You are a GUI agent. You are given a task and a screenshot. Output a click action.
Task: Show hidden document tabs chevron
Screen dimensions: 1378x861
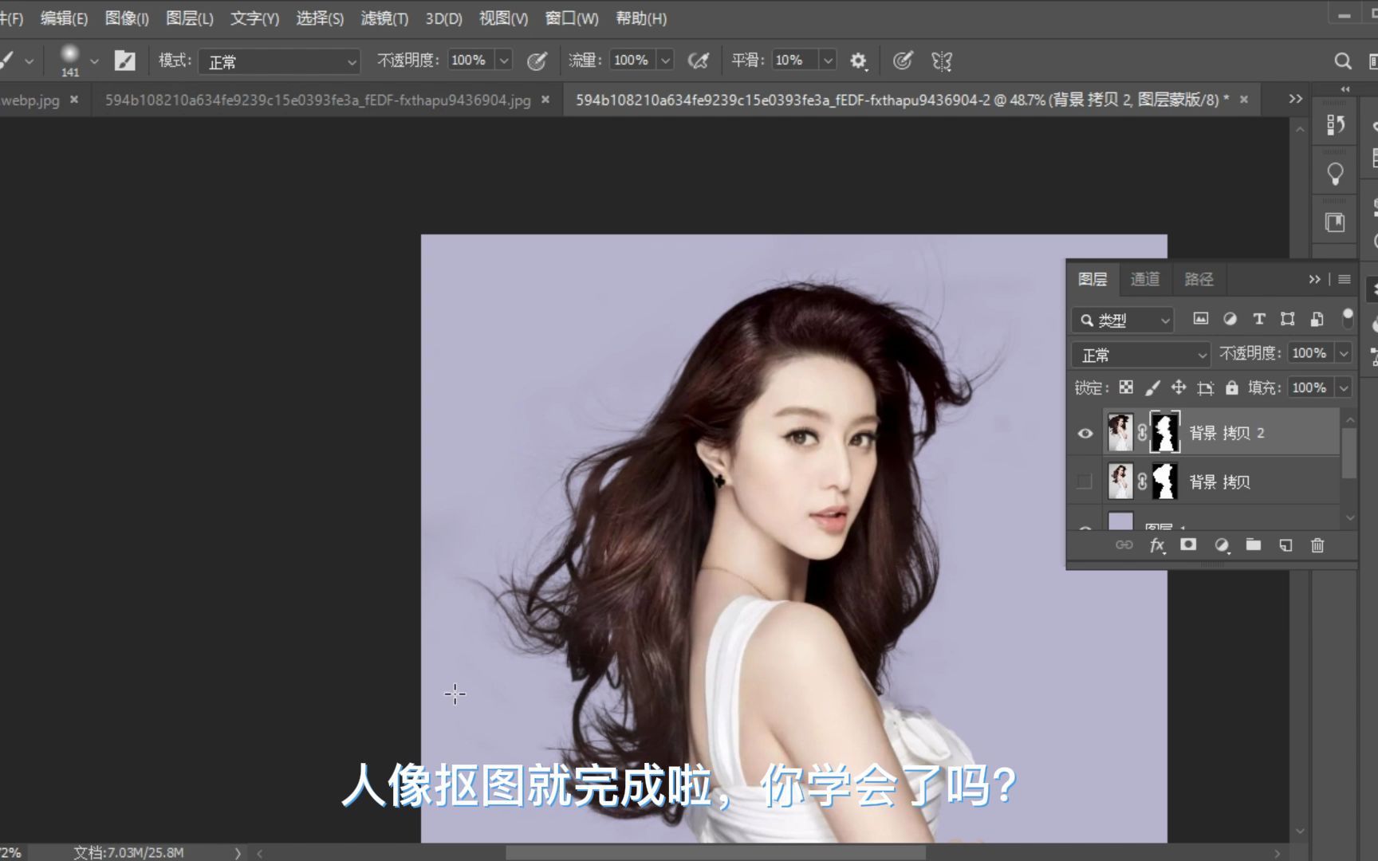(x=1296, y=99)
